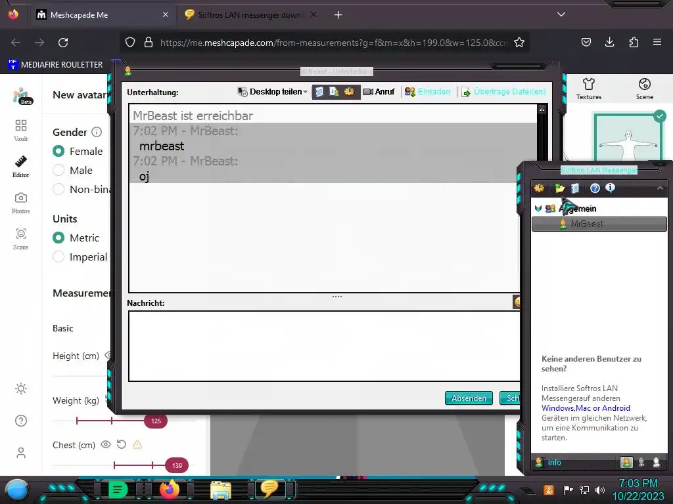Open the volume speaker tray icon
673x504 pixels.
pos(599,490)
